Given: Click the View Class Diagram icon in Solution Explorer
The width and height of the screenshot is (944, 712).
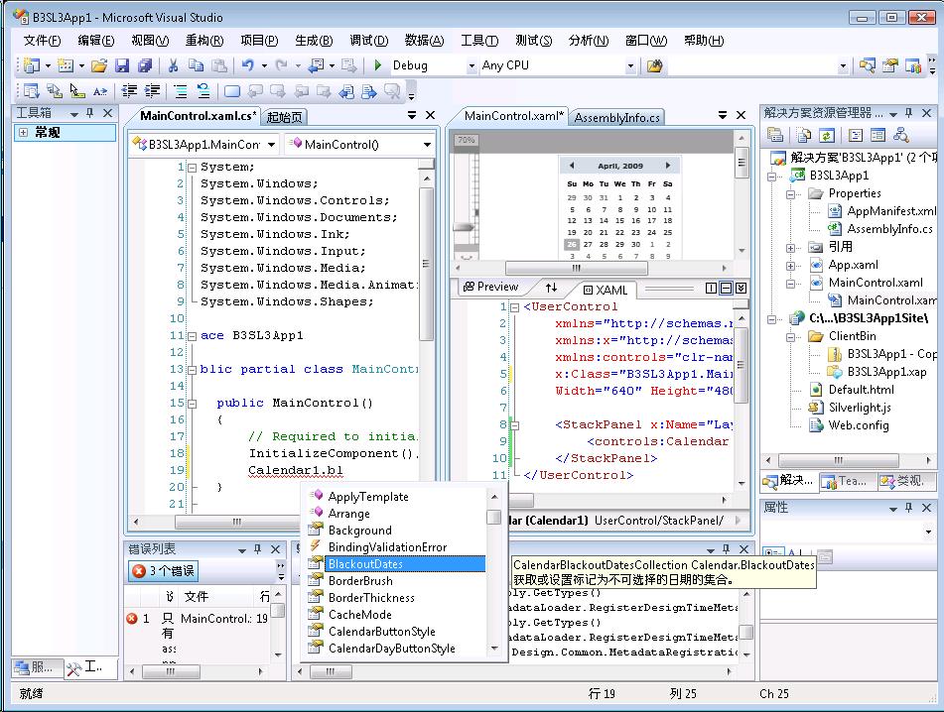Looking at the screenshot, I should pyautogui.click(x=901, y=135).
